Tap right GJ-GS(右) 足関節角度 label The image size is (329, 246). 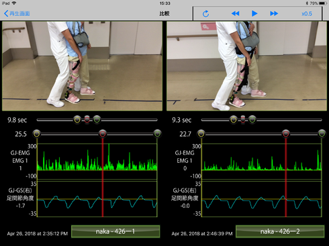pyautogui.click(x=185, y=194)
